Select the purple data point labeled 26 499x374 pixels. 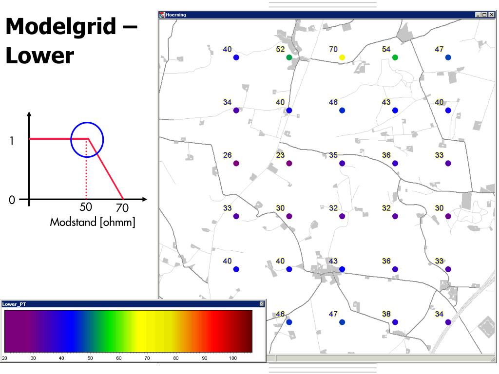tap(236, 164)
